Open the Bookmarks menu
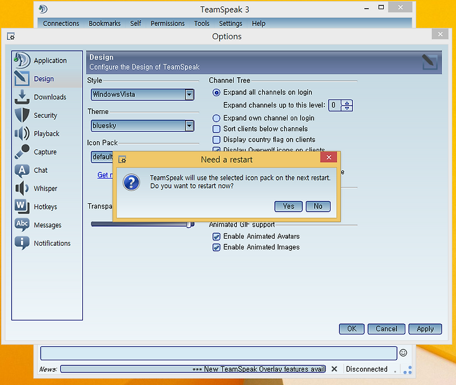 (x=104, y=23)
